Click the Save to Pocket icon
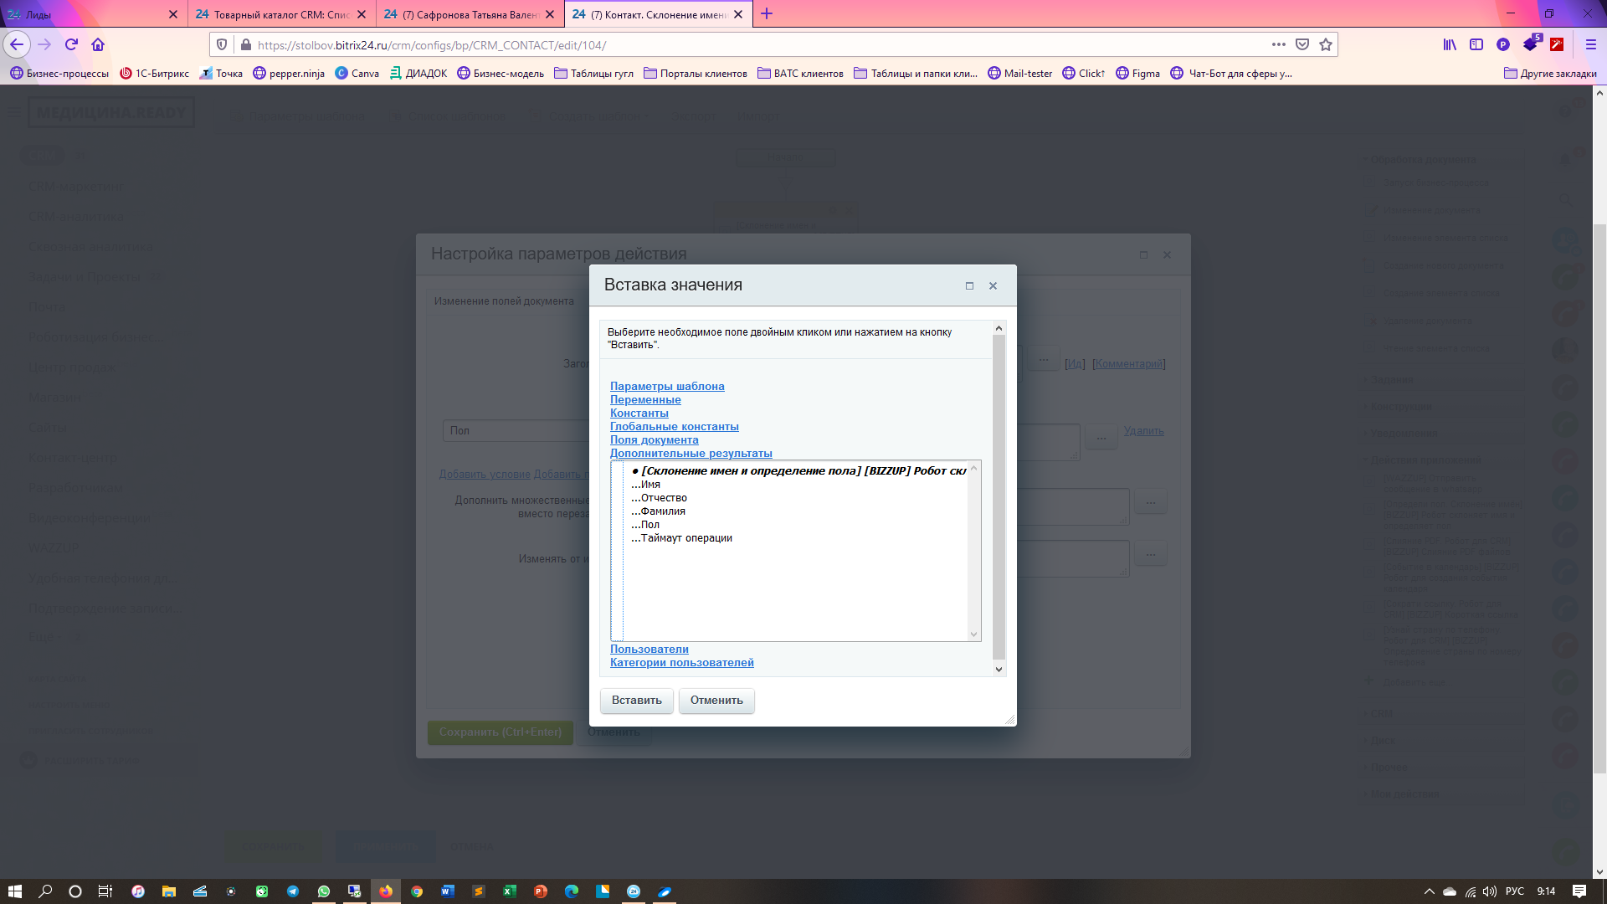The width and height of the screenshot is (1607, 904). coord(1302,45)
